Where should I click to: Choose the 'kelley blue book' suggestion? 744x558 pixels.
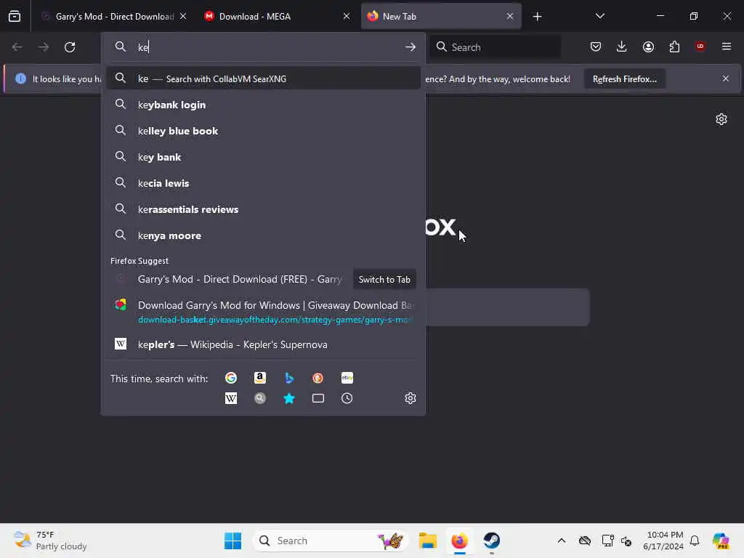pyautogui.click(x=263, y=131)
